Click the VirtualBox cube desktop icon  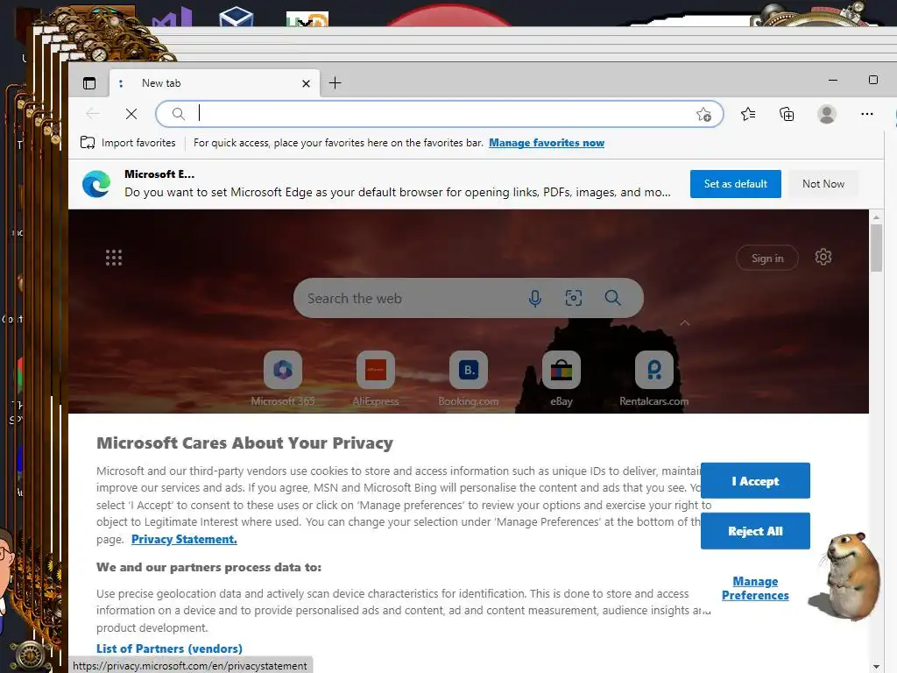click(236, 18)
